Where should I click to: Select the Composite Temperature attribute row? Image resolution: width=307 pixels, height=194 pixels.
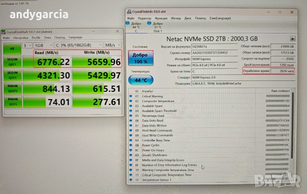[210, 101]
